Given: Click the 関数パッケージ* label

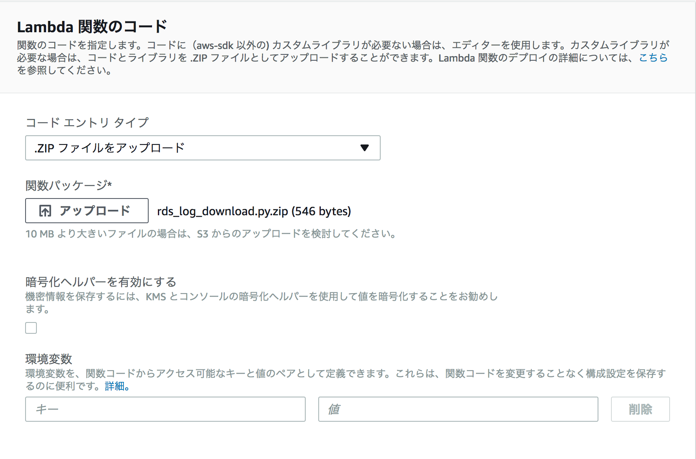Looking at the screenshot, I should [69, 185].
